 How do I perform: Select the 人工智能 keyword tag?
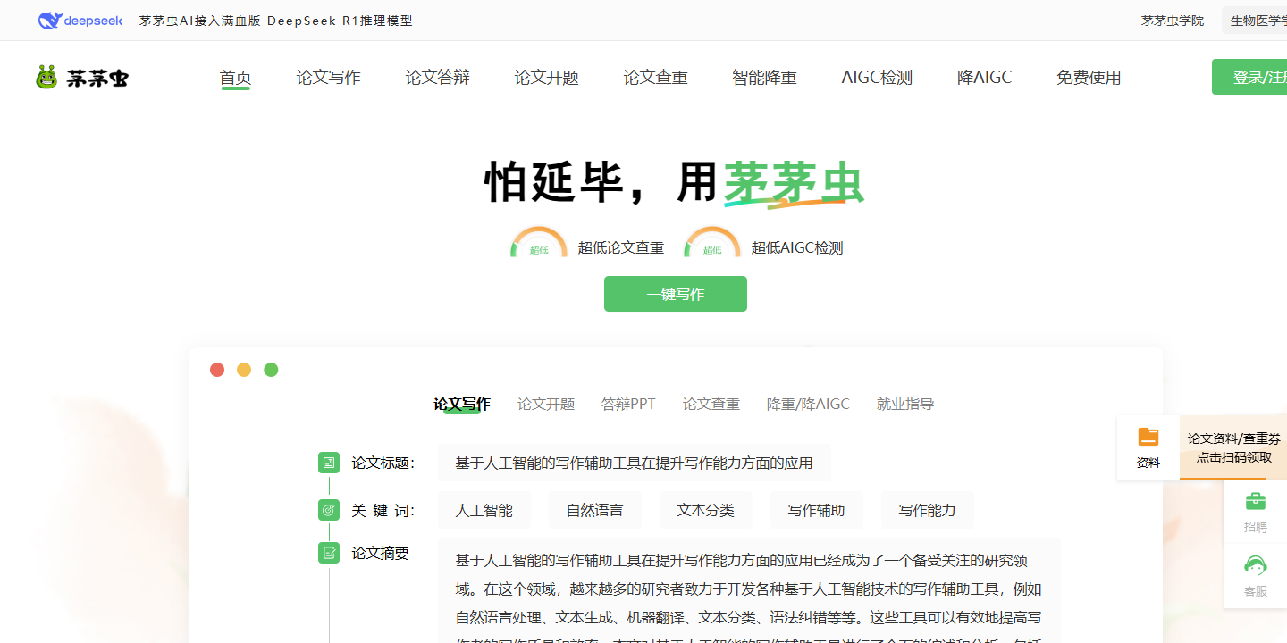coord(484,510)
